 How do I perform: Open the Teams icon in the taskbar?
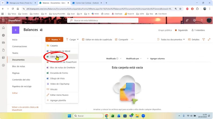[x=131, y=116]
